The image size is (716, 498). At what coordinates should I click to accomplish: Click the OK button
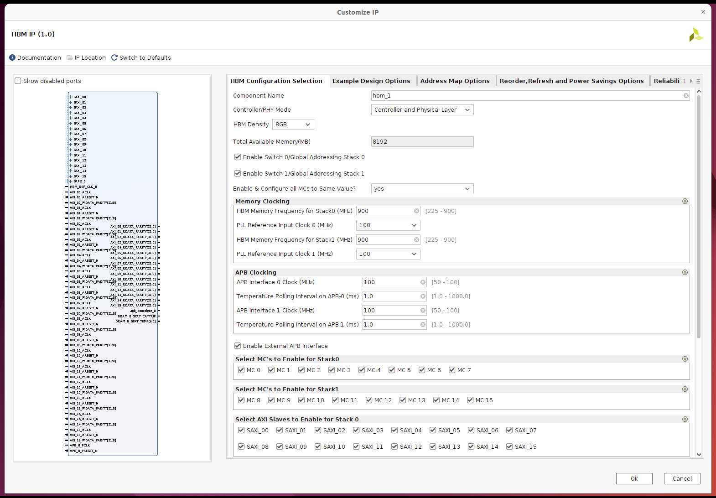pos(634,478)
